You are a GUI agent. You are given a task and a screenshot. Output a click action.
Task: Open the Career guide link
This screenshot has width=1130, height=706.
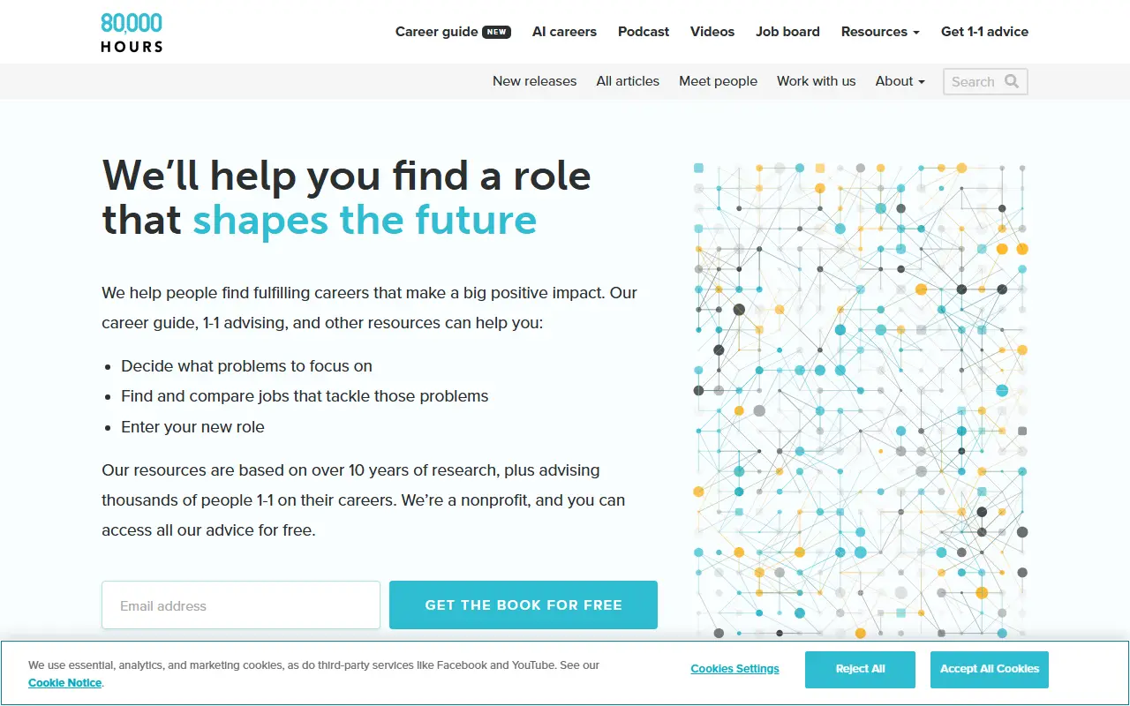tap(436, 32)
